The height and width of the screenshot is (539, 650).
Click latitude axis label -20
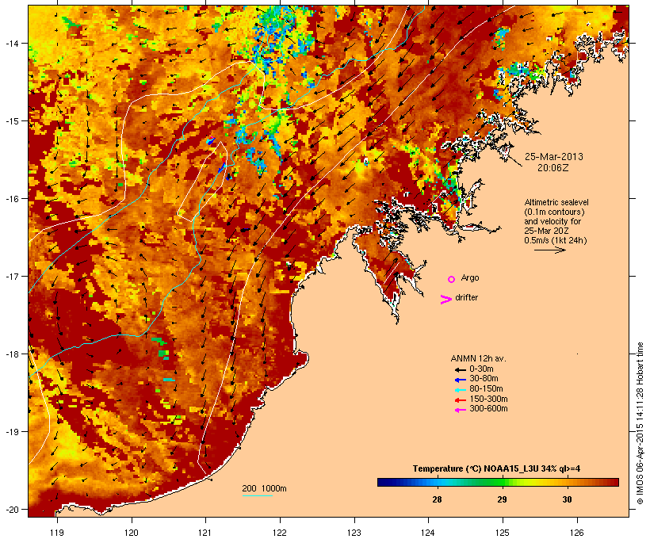pyautogui.click(x=11, y=510)
